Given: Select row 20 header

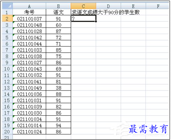Looking at the screenshot, I should tap(7, 131).
